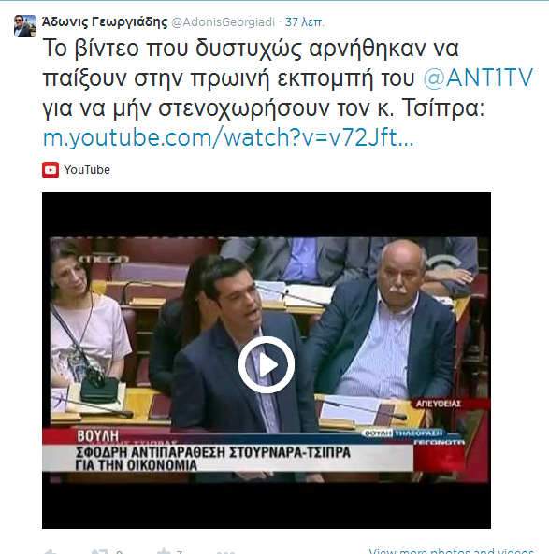Favorite the tweet with the star icon
Image resolution: width=549 pixels, height=554 pixels.
point(164,551)
